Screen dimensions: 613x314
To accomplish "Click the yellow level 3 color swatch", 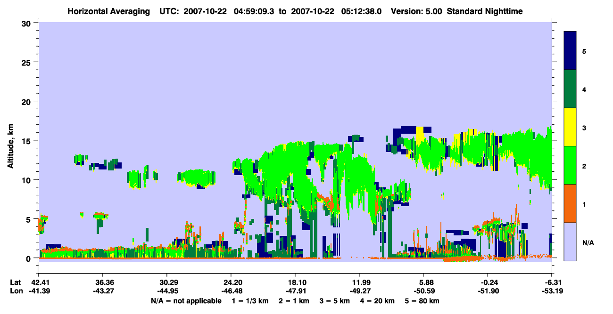I will (570, 127).
